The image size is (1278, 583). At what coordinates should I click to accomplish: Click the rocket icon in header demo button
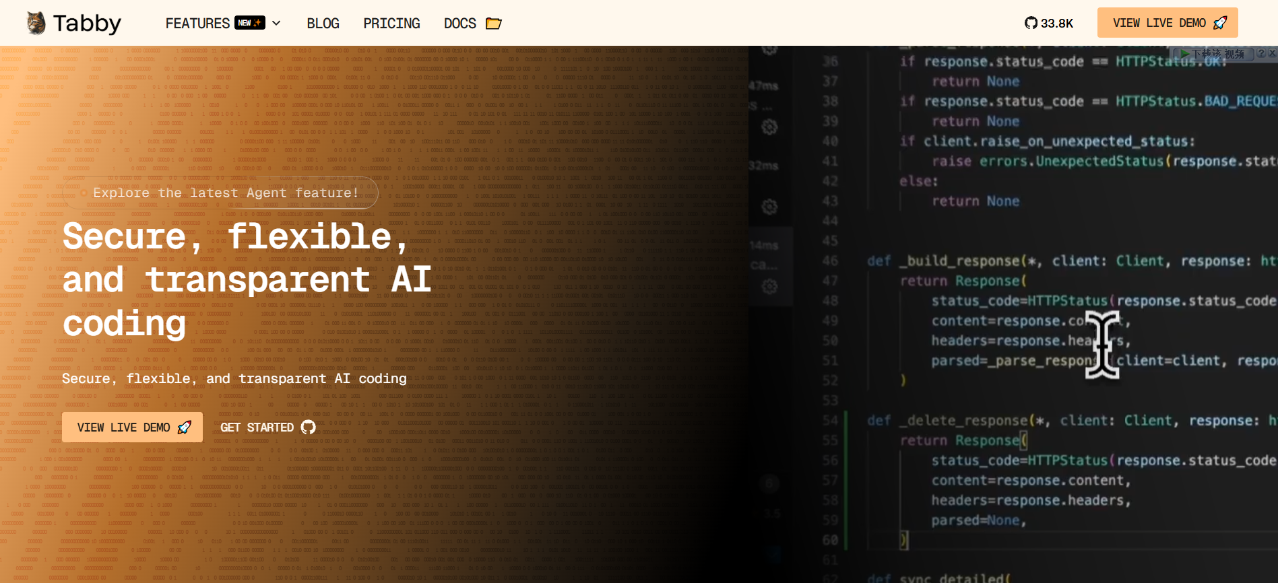click(x=1220, y=23)
